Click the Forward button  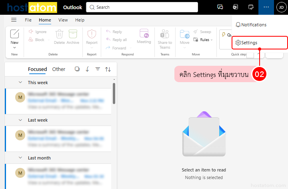tap(116, 48)
